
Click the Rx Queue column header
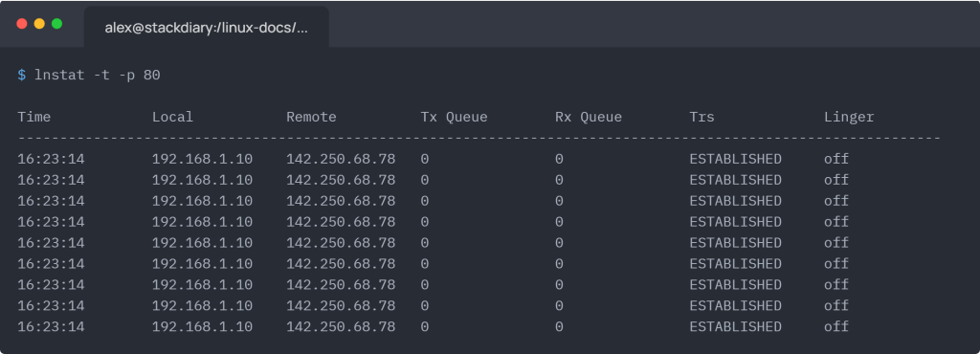coord(589,117)
